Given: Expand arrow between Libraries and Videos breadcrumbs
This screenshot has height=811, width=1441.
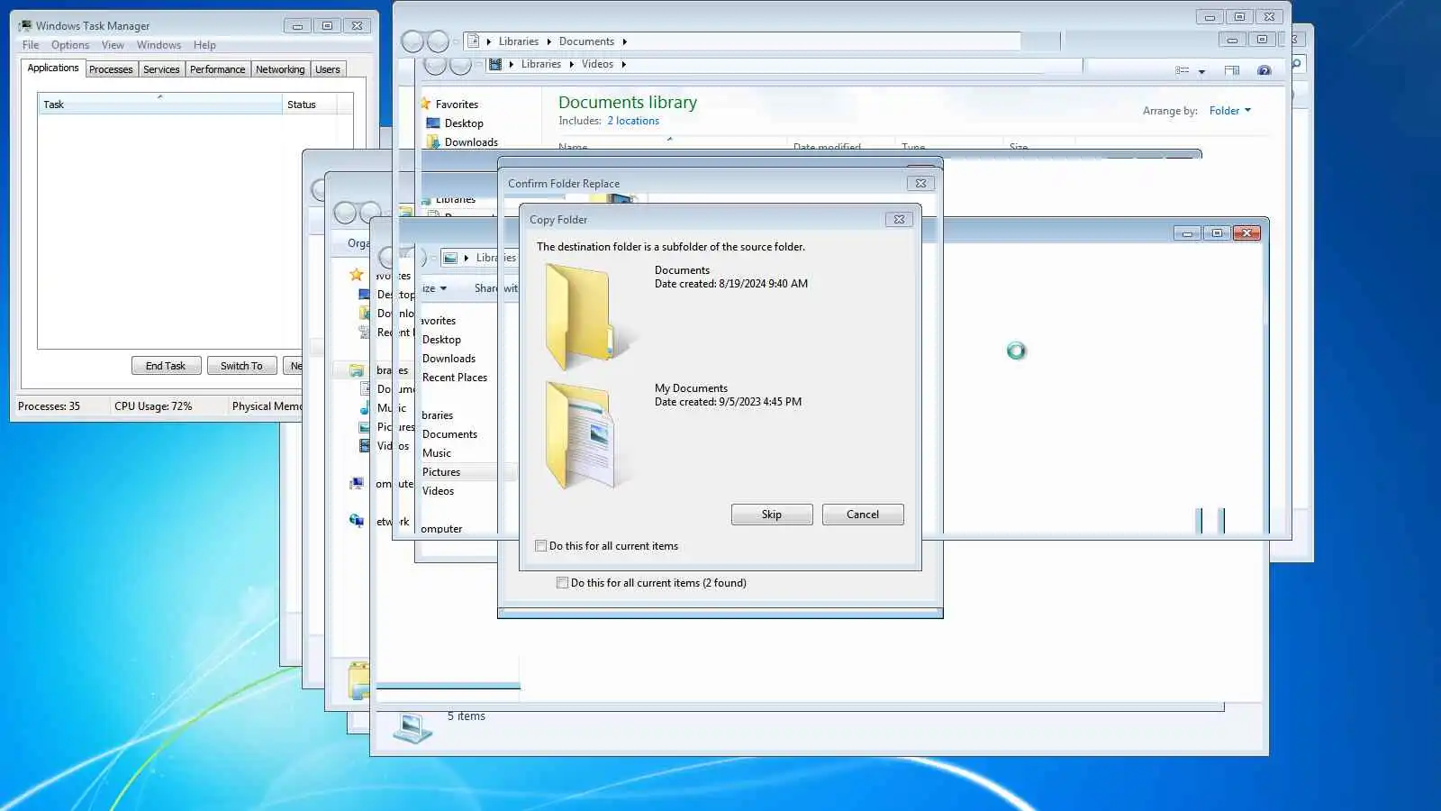Looking at the screenshot, I should coord(571,64).
